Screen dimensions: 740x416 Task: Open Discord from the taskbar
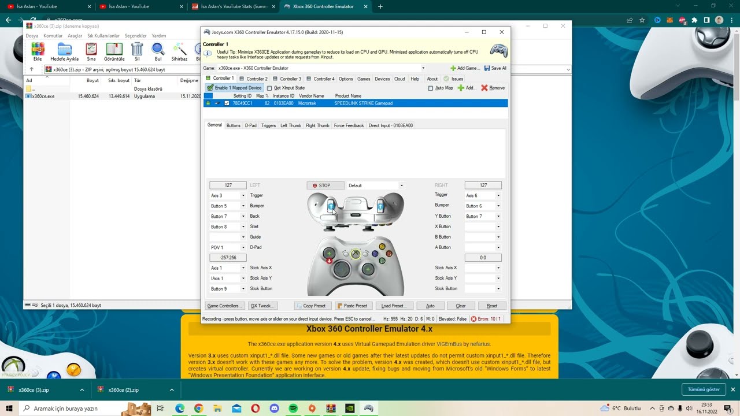point(274,408)
